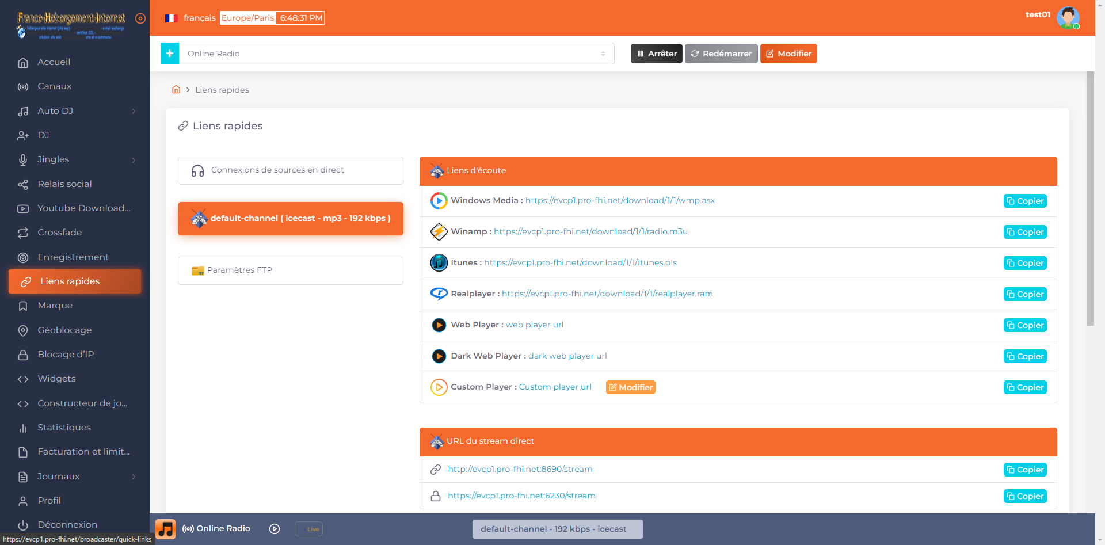Go to Géoblocage in the sidebar
The height and width of the screenshot is (545, 1105).
tap(64, 330)
